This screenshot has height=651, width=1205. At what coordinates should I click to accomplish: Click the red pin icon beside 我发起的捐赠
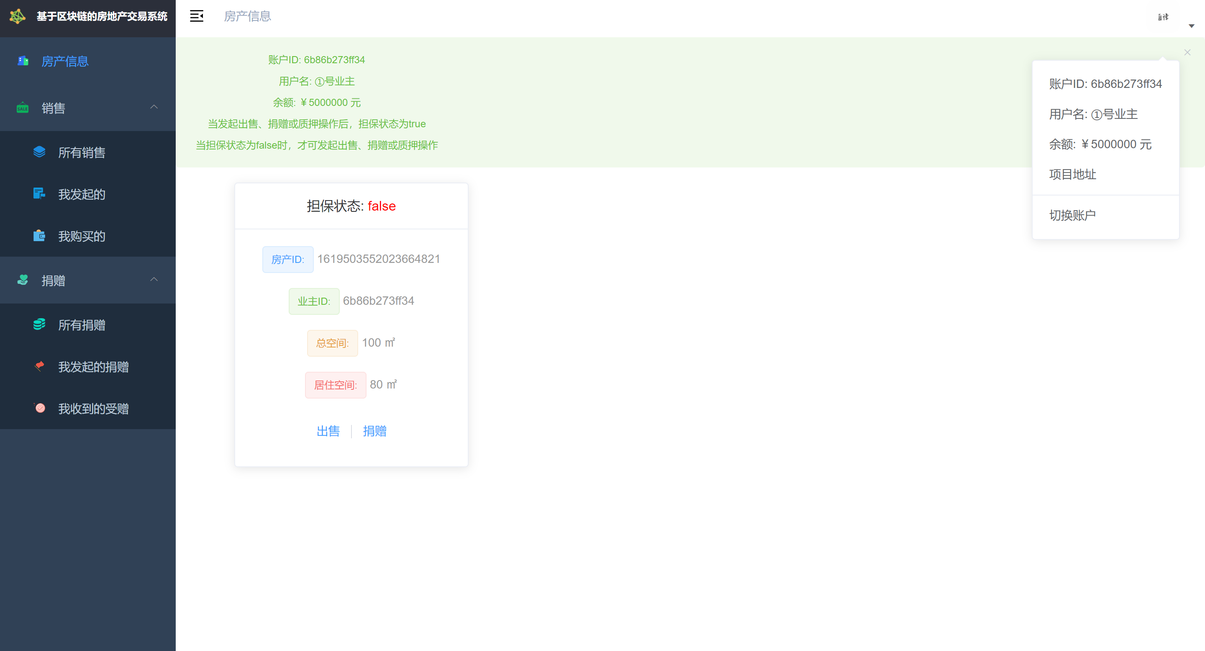[39, 366]
